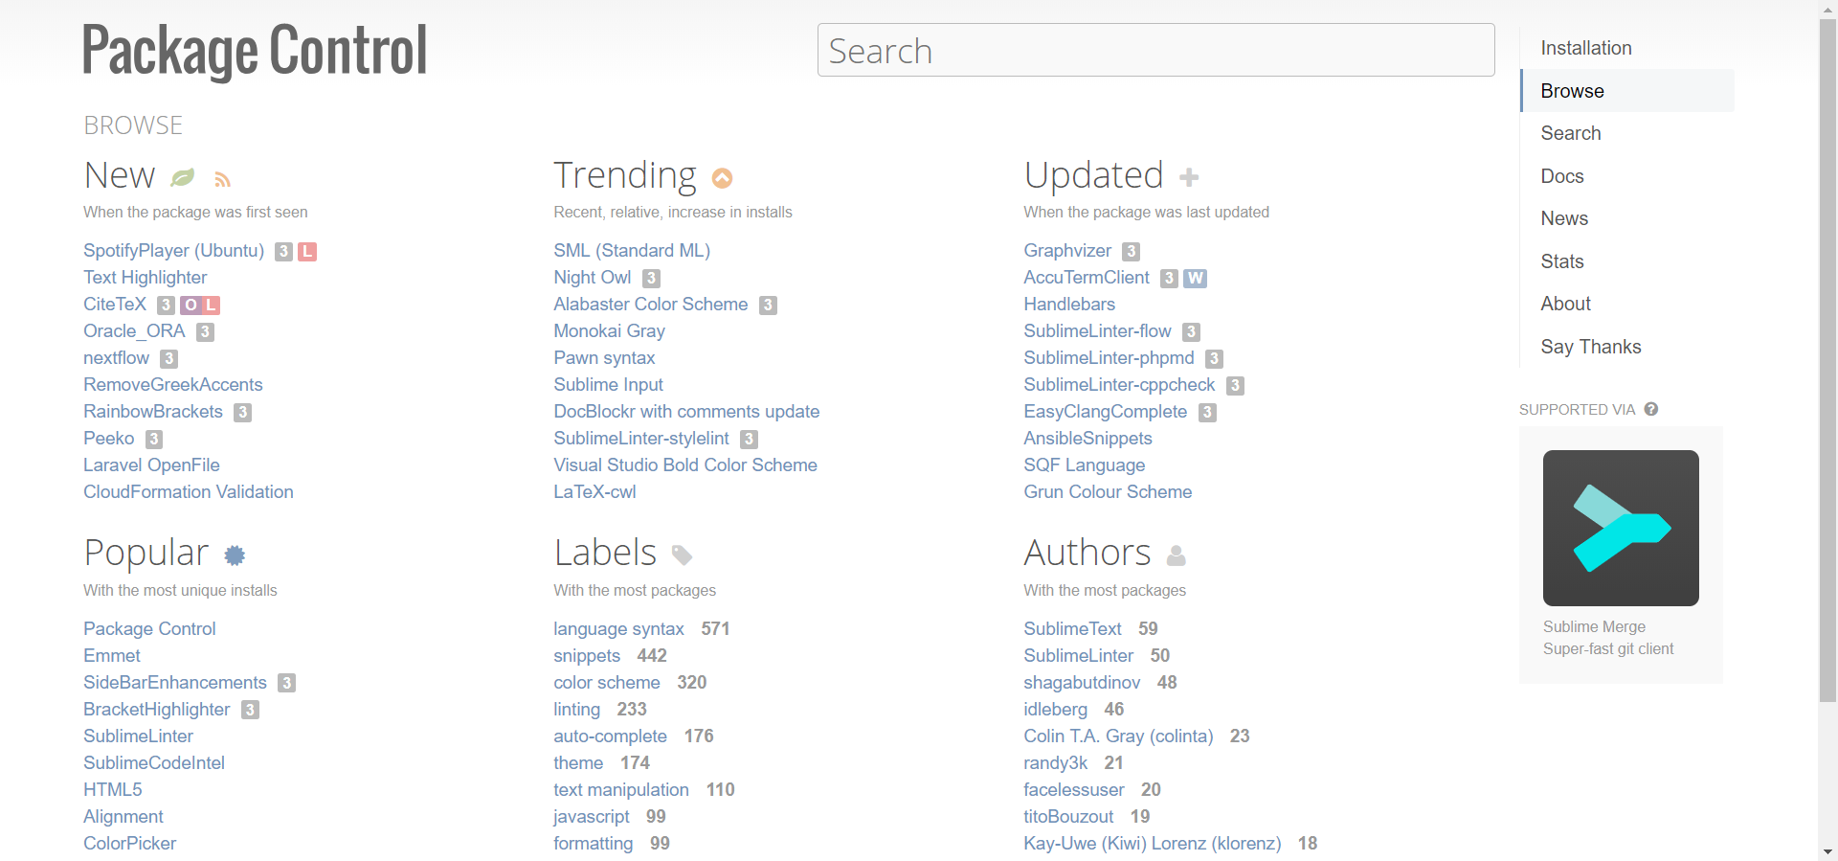Click the ST3 badge next to SideBarEnhancements
This screenshot has height=861, width=1838.
[286, 684]
